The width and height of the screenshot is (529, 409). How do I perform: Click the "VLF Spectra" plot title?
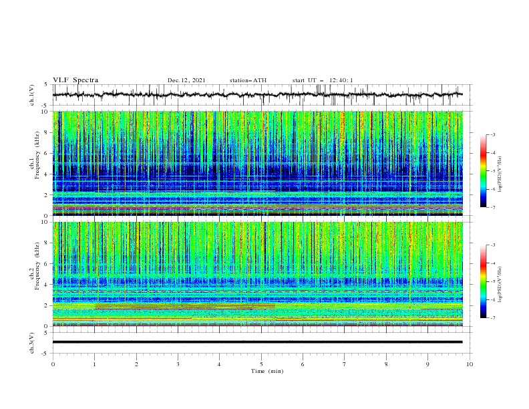(x=75, y=80)
